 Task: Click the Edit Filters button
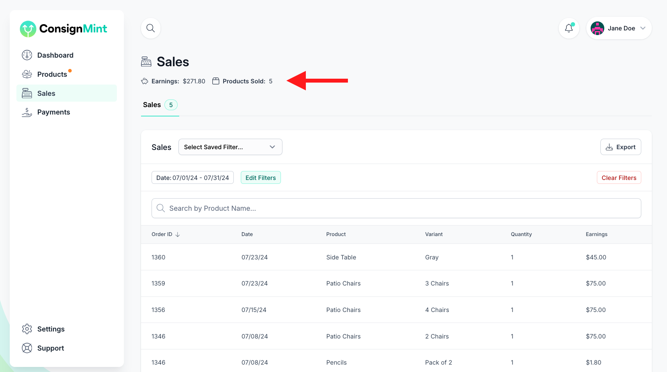(x=261, y=178)
